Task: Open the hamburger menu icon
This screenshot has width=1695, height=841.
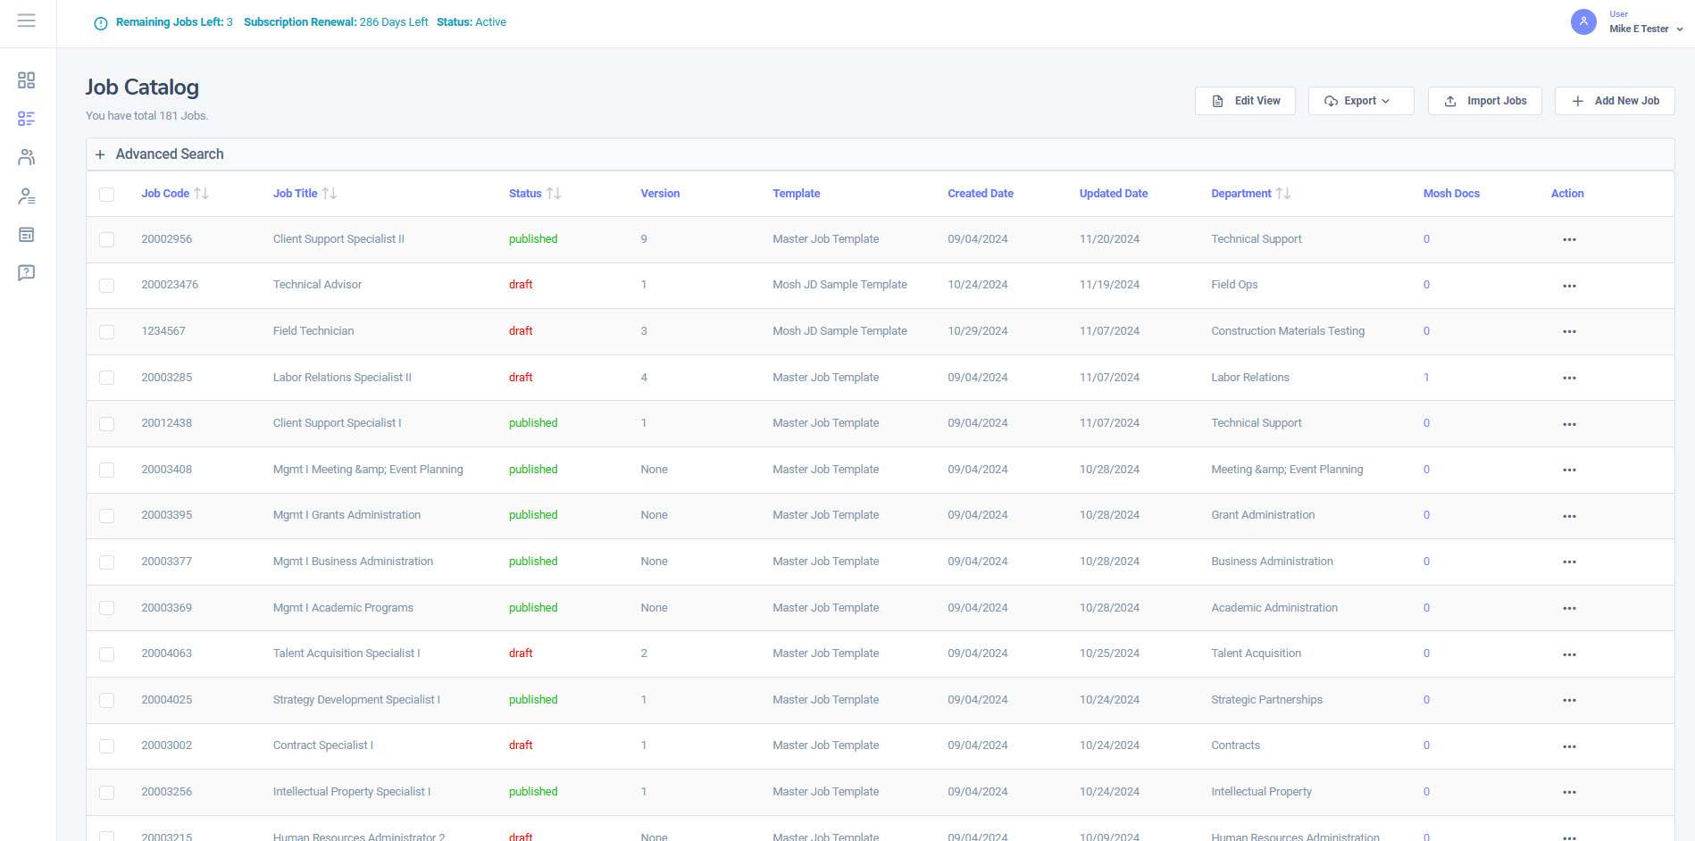Action: click(27, 21)
